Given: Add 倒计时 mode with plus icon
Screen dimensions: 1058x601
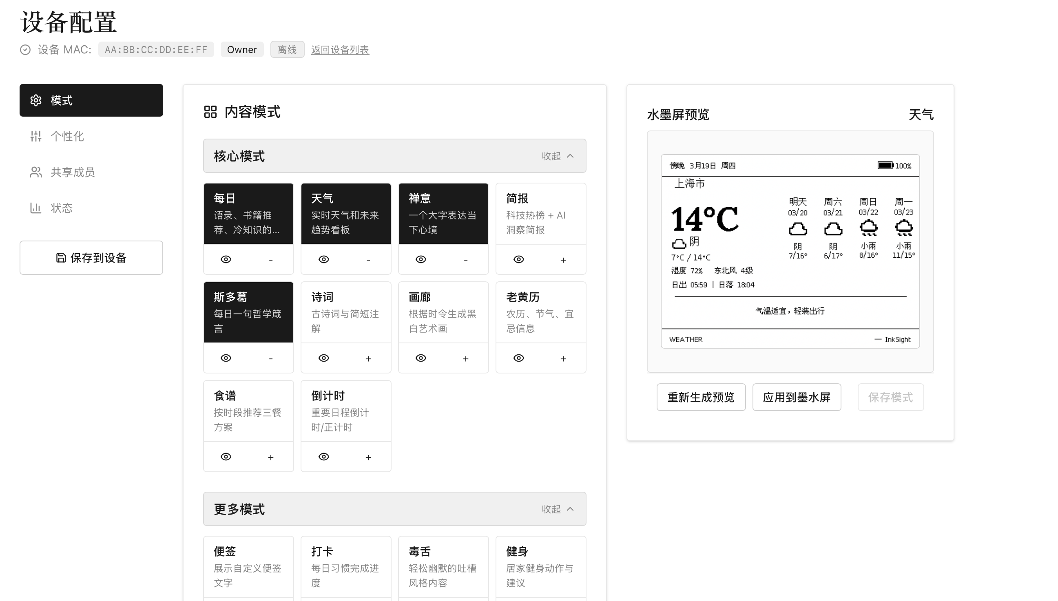Looking at the screenshot, I should 368,457.
